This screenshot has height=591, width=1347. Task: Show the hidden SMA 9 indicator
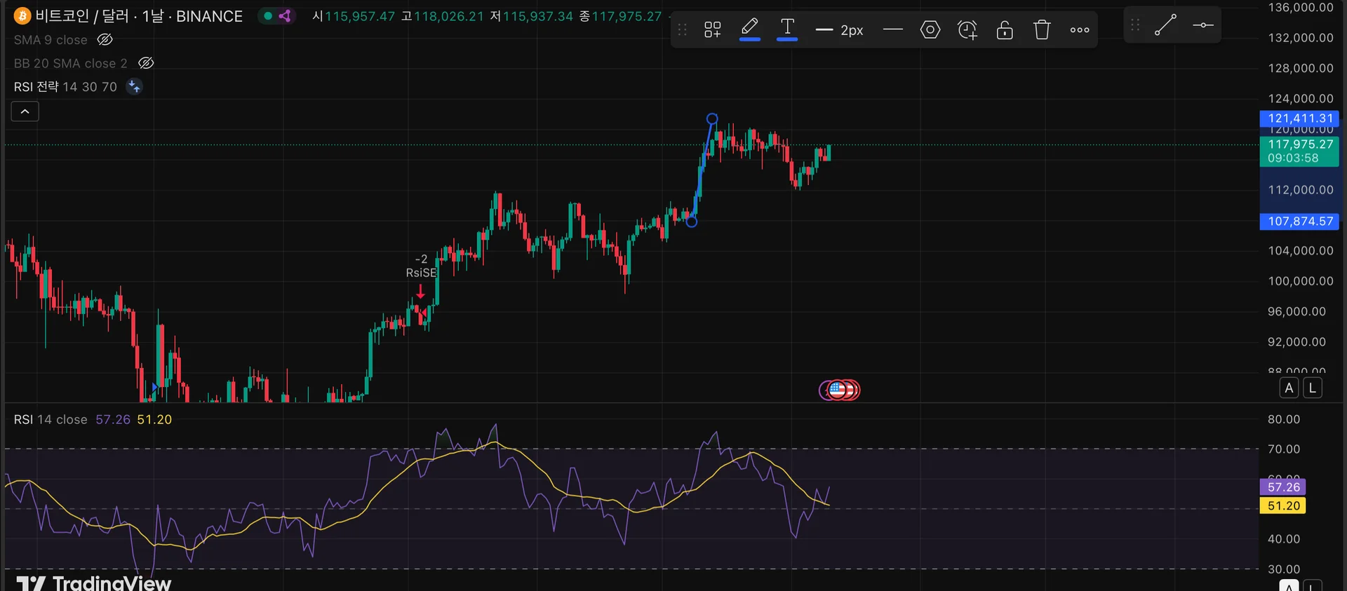coord(105,40)
